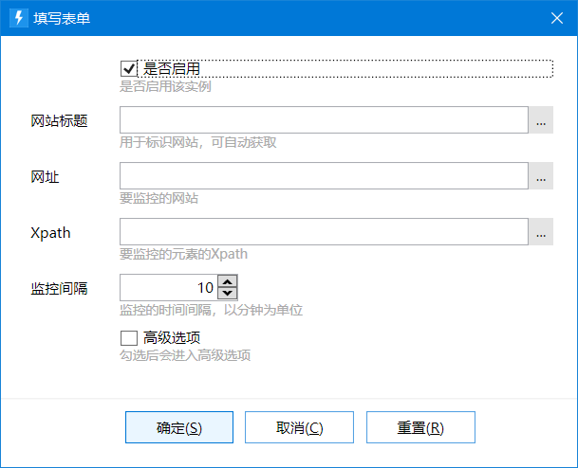Decrease 监控间隔 with the down arrow

pyautogui.click(x=228, y=294)
